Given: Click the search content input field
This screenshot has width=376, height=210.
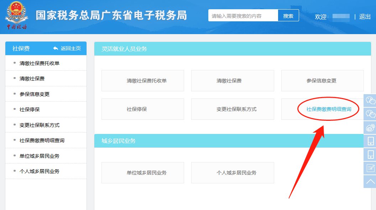Looking at the screenshot, I should click(x=243, y=16).
